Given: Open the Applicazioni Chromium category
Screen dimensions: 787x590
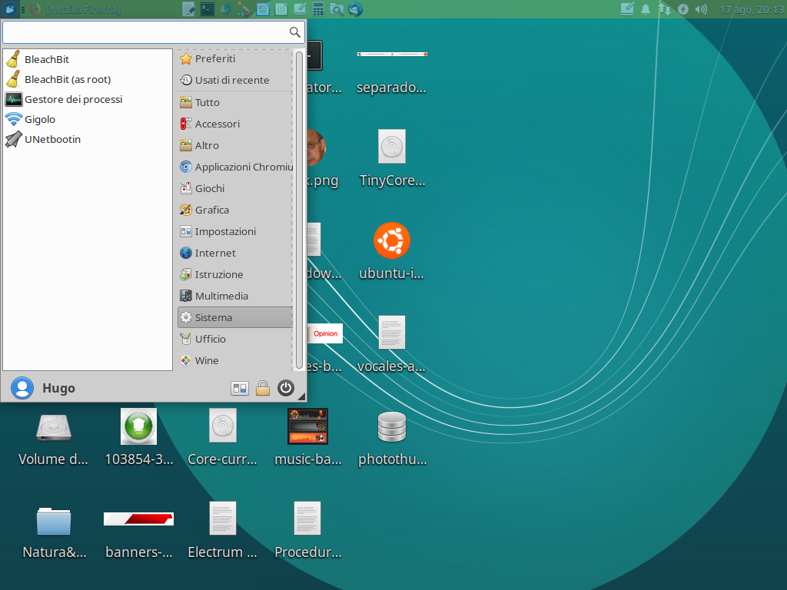Looking at the screenshot, I should click(x=235, y=167).
